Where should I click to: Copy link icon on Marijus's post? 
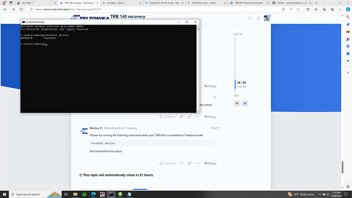pos(189,163)
